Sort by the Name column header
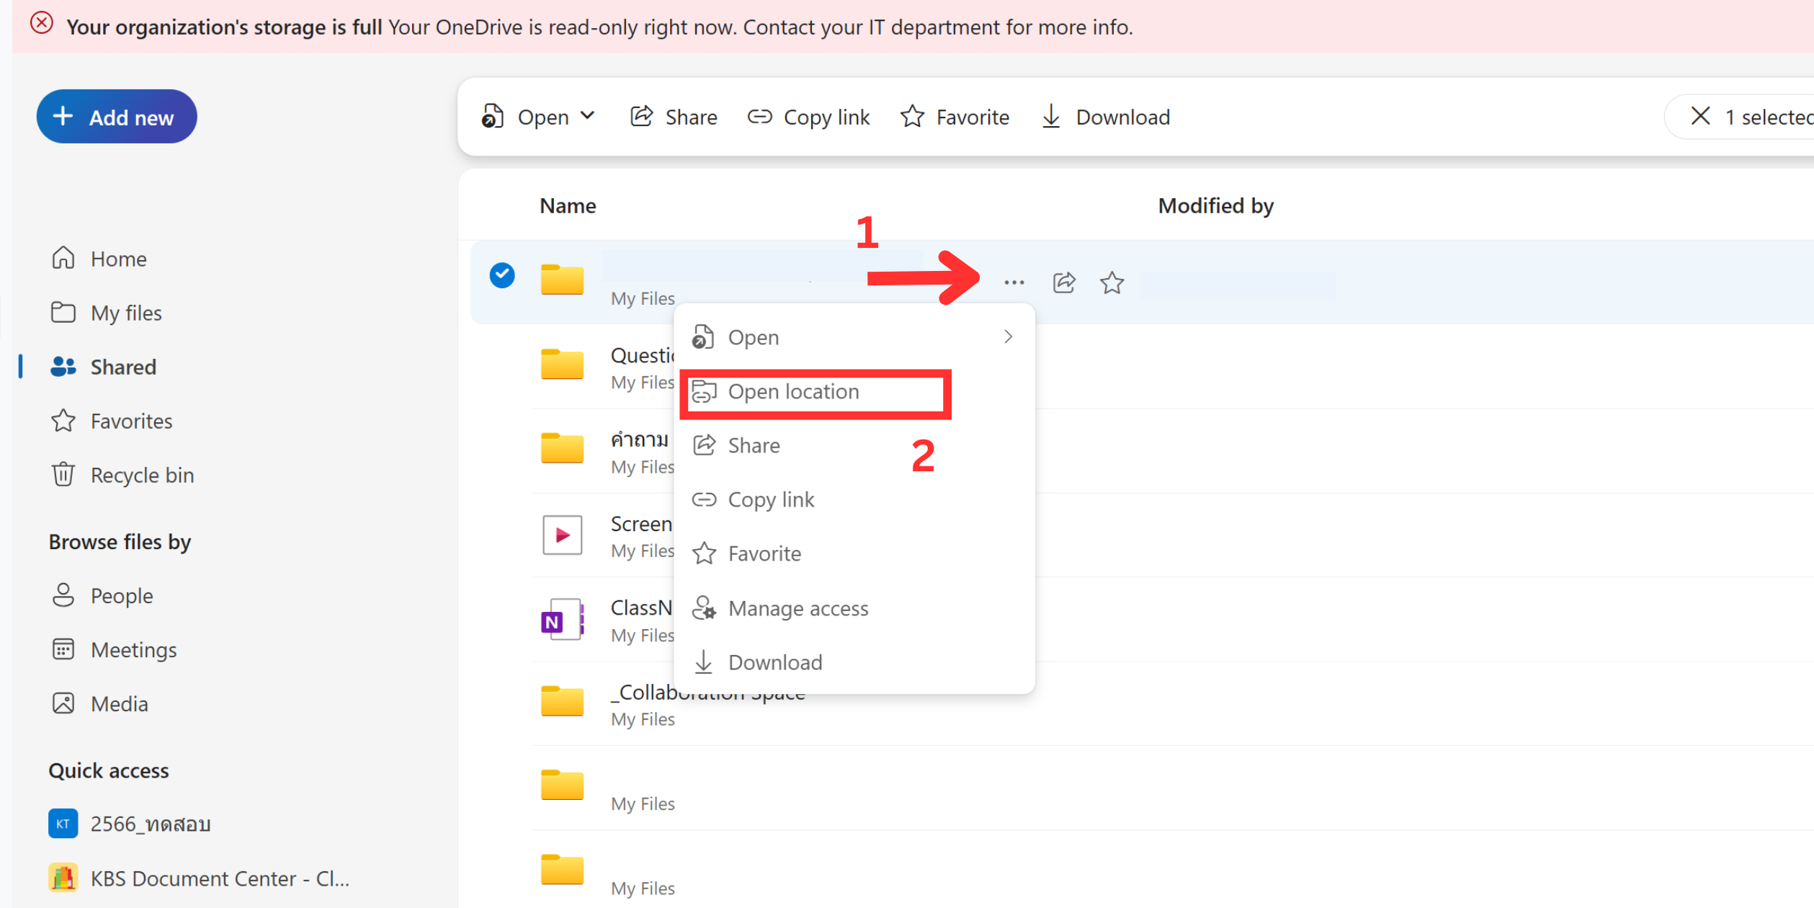This screenshot has width=1814, height=908. point(568,206)
